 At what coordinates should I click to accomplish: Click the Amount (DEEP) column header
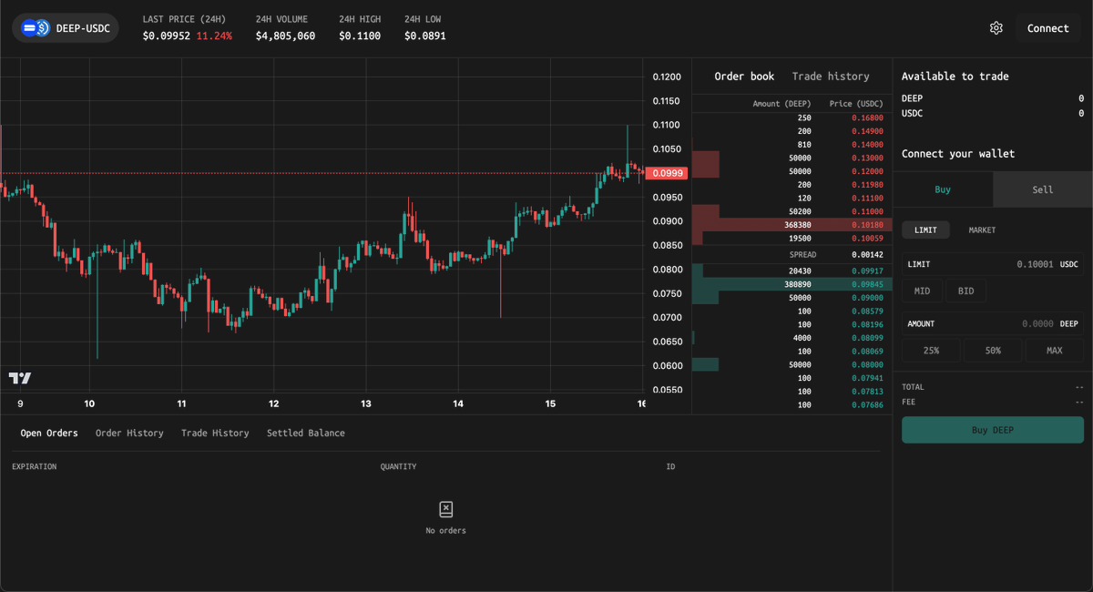point(781,104)
